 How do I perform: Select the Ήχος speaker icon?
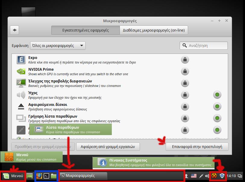click(x=21, y=95)
